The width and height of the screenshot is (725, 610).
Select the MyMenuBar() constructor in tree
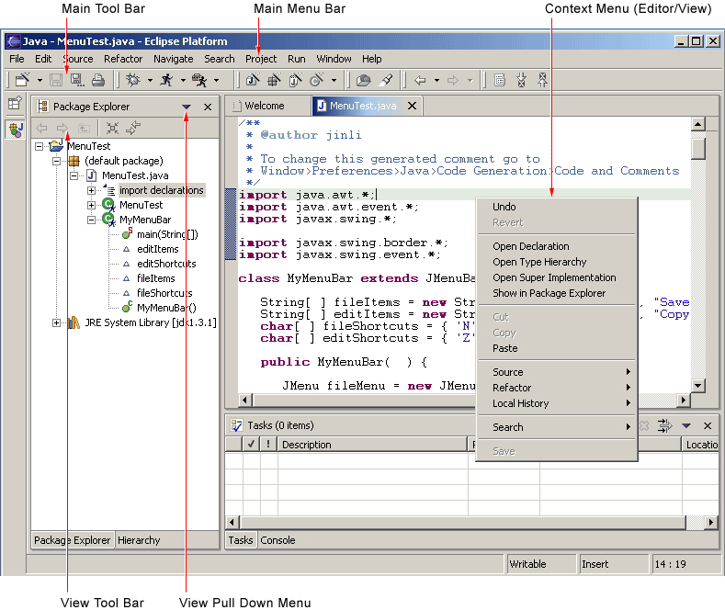point(166,308)
